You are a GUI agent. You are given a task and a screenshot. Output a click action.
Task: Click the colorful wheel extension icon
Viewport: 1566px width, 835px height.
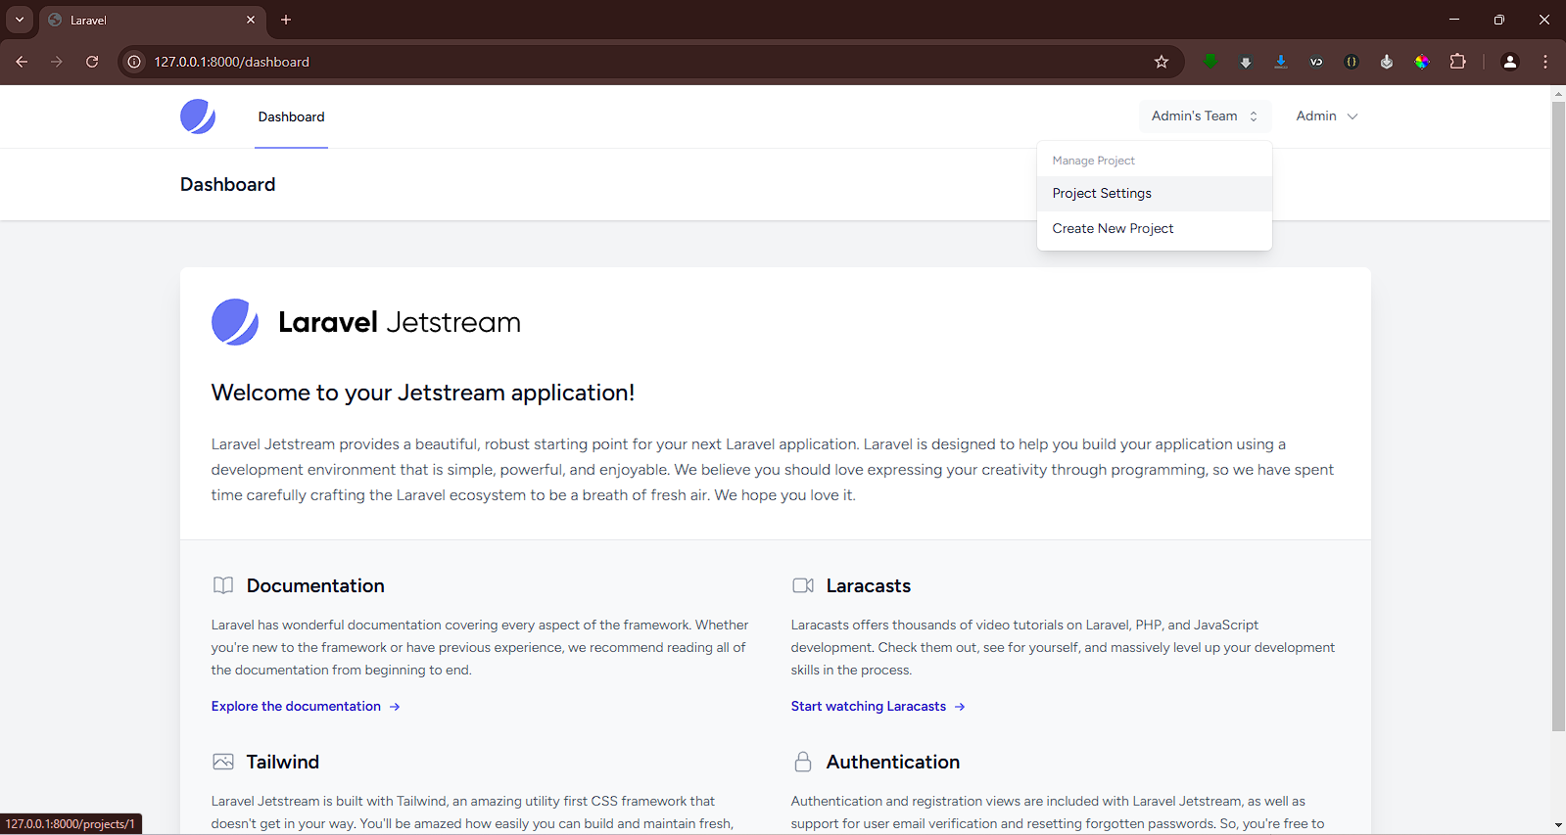tap(1422, 62)
